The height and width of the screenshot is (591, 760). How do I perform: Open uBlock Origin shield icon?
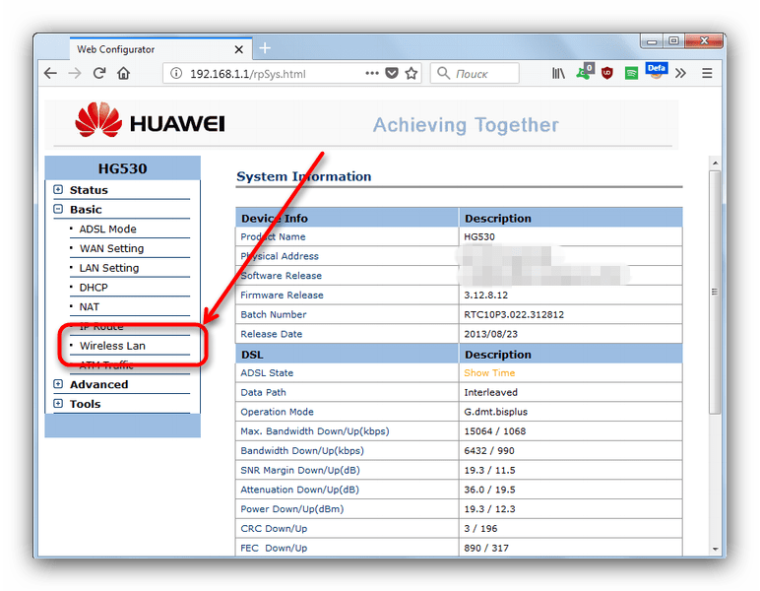coord(606,73)
